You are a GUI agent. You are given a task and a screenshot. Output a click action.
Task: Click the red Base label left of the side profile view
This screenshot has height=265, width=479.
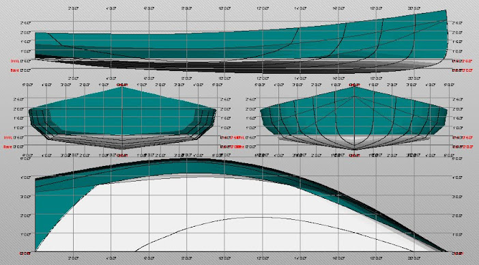15,70
